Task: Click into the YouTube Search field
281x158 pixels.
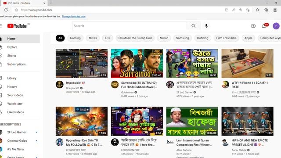Action: [130, 26]
